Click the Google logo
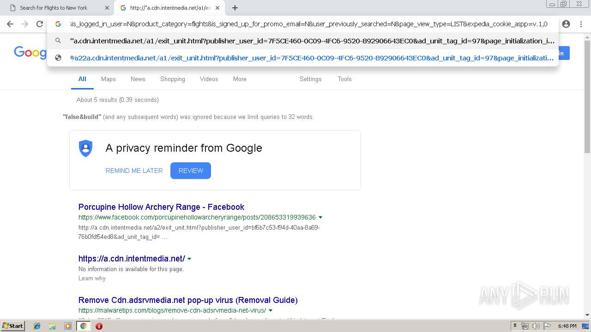 [x=30, y=53]
